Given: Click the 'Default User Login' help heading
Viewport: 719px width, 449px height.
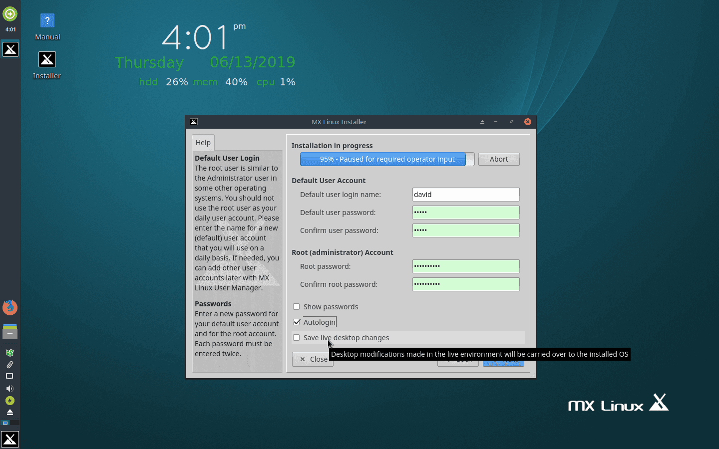Looking at the screenshot, I should pos(227,158).
